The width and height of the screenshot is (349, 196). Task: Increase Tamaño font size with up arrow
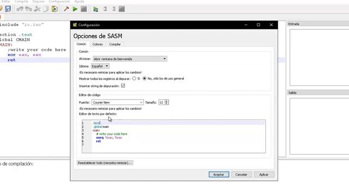[x=166, y=101]
